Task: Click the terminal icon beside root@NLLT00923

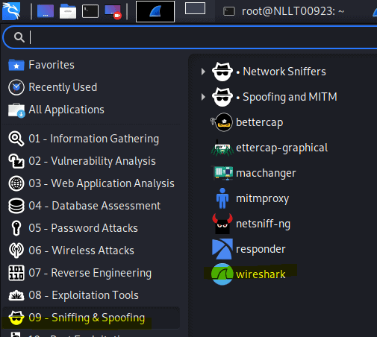Action: point(229,11)
